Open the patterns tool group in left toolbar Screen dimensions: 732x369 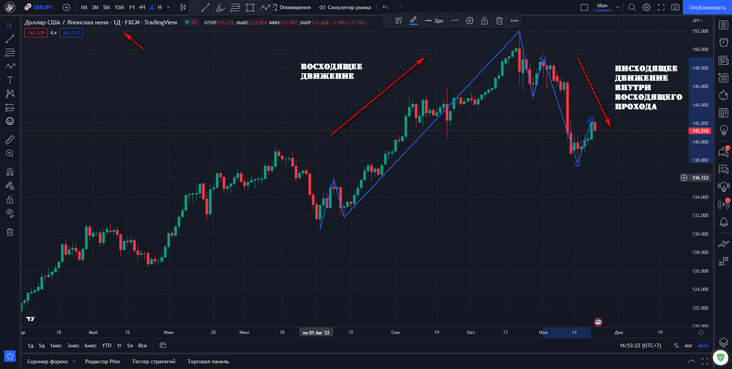tap(10, 66)
